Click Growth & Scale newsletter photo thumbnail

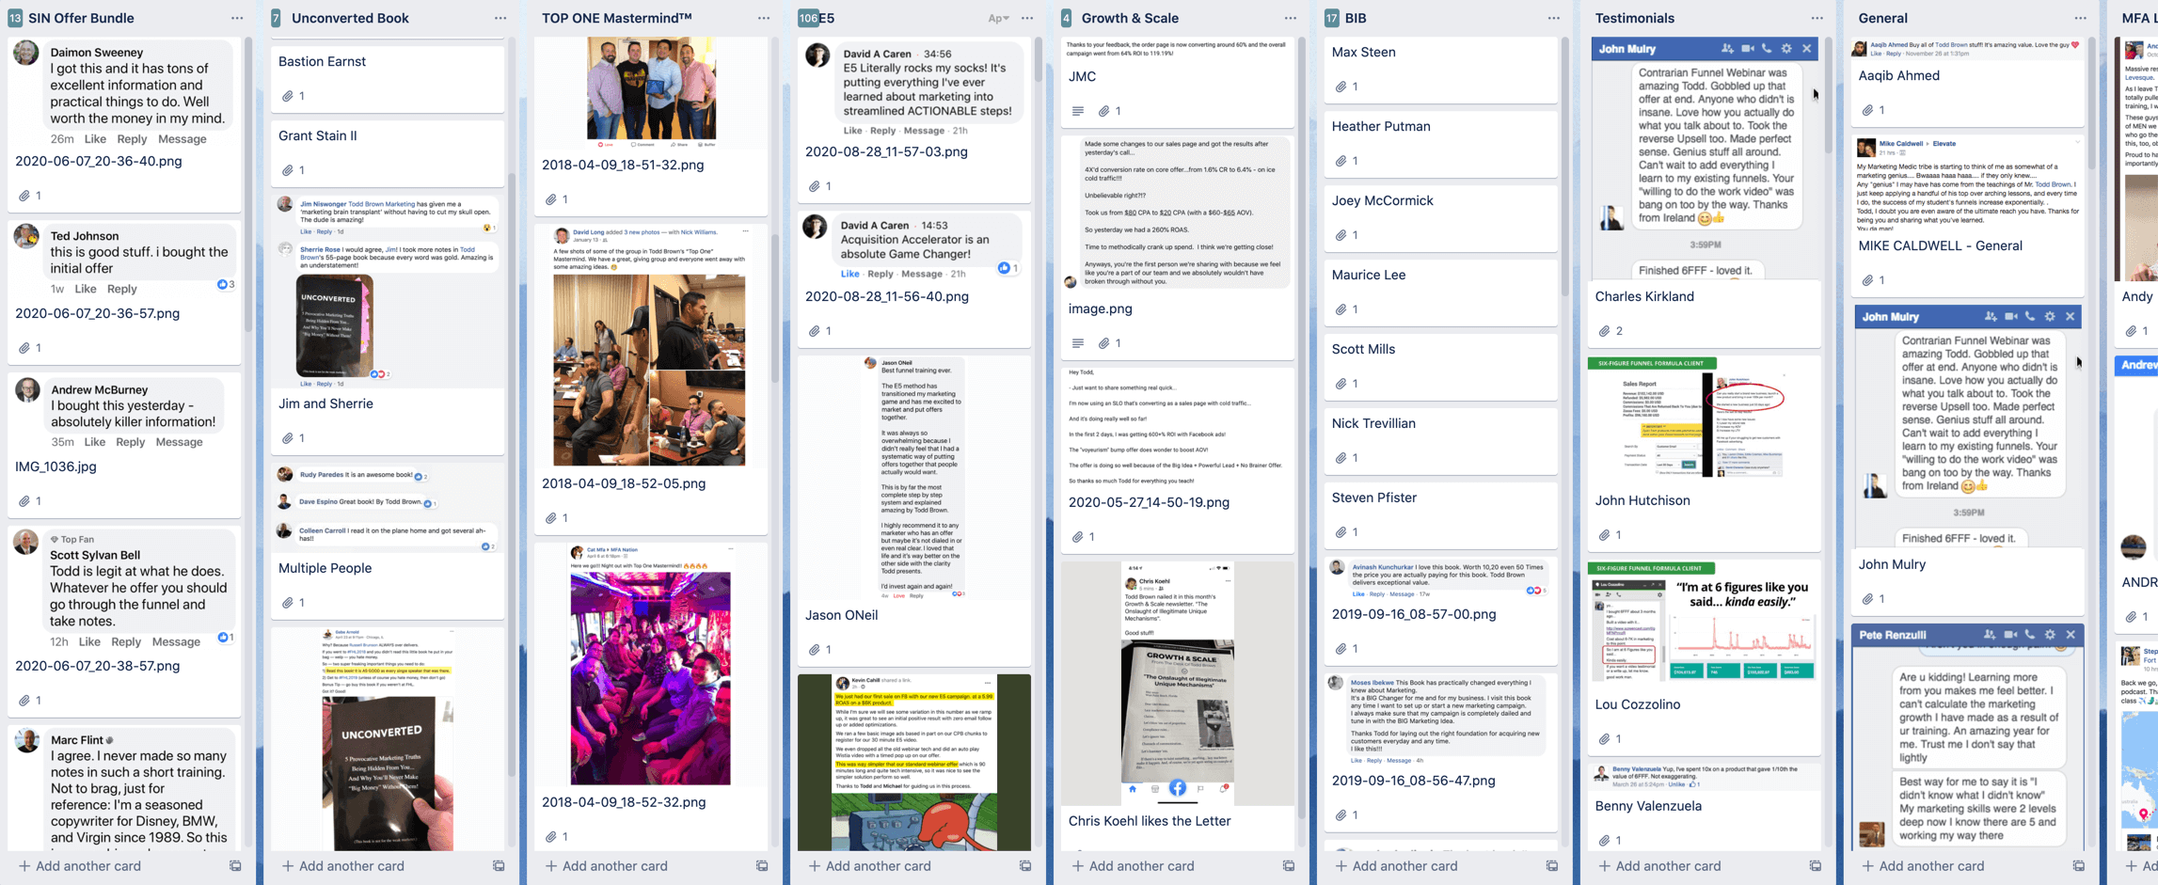pyautogui.click(x=1178, y=683)
